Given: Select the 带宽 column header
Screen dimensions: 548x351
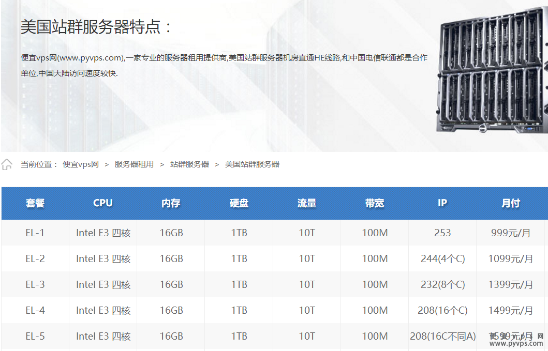Looking at the screenshot, I should [375, 203].
